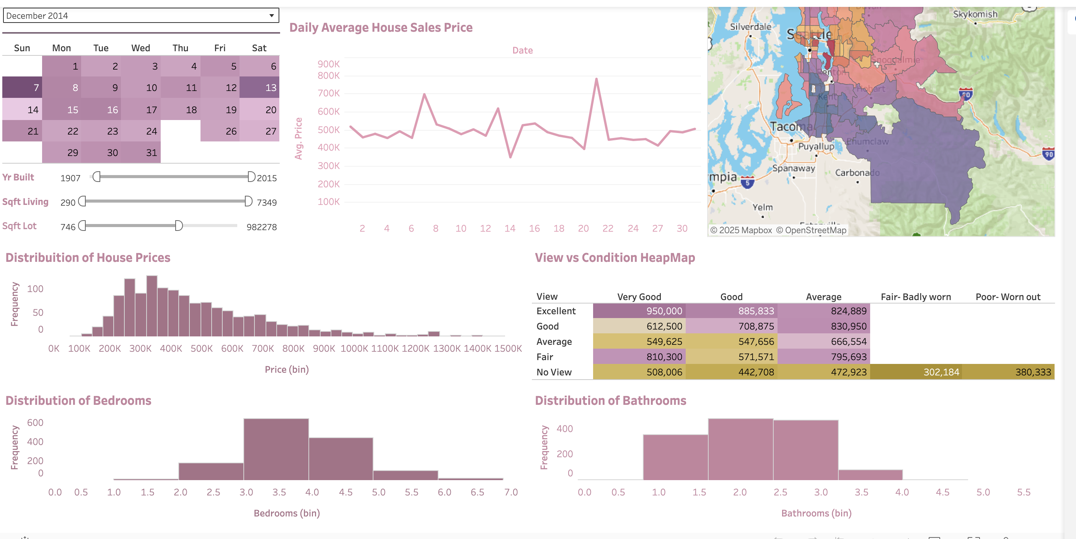Select December 7 in the calendar

[22, 87]
